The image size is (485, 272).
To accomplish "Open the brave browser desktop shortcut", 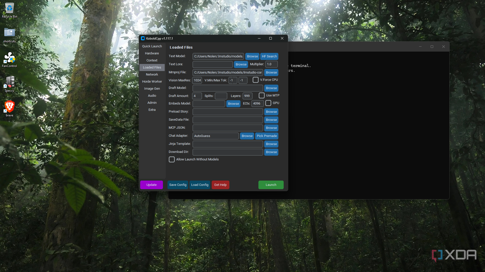I will 10,109.
